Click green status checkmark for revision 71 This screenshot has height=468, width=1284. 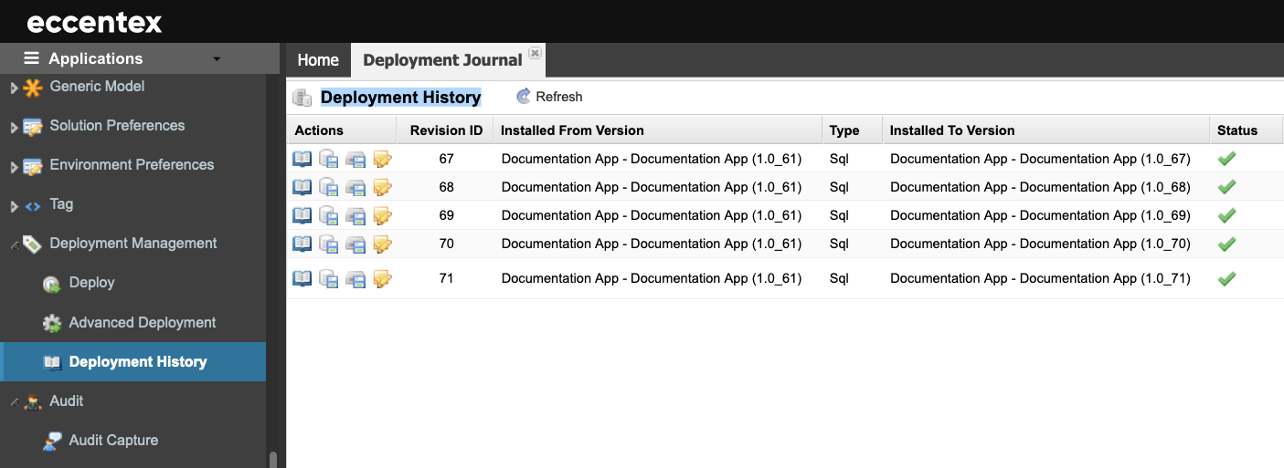click(1226, 279)
